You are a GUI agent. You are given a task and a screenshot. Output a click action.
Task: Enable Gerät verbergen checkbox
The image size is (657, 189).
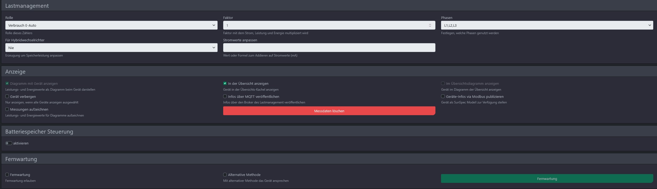click(x=7, y=96)
